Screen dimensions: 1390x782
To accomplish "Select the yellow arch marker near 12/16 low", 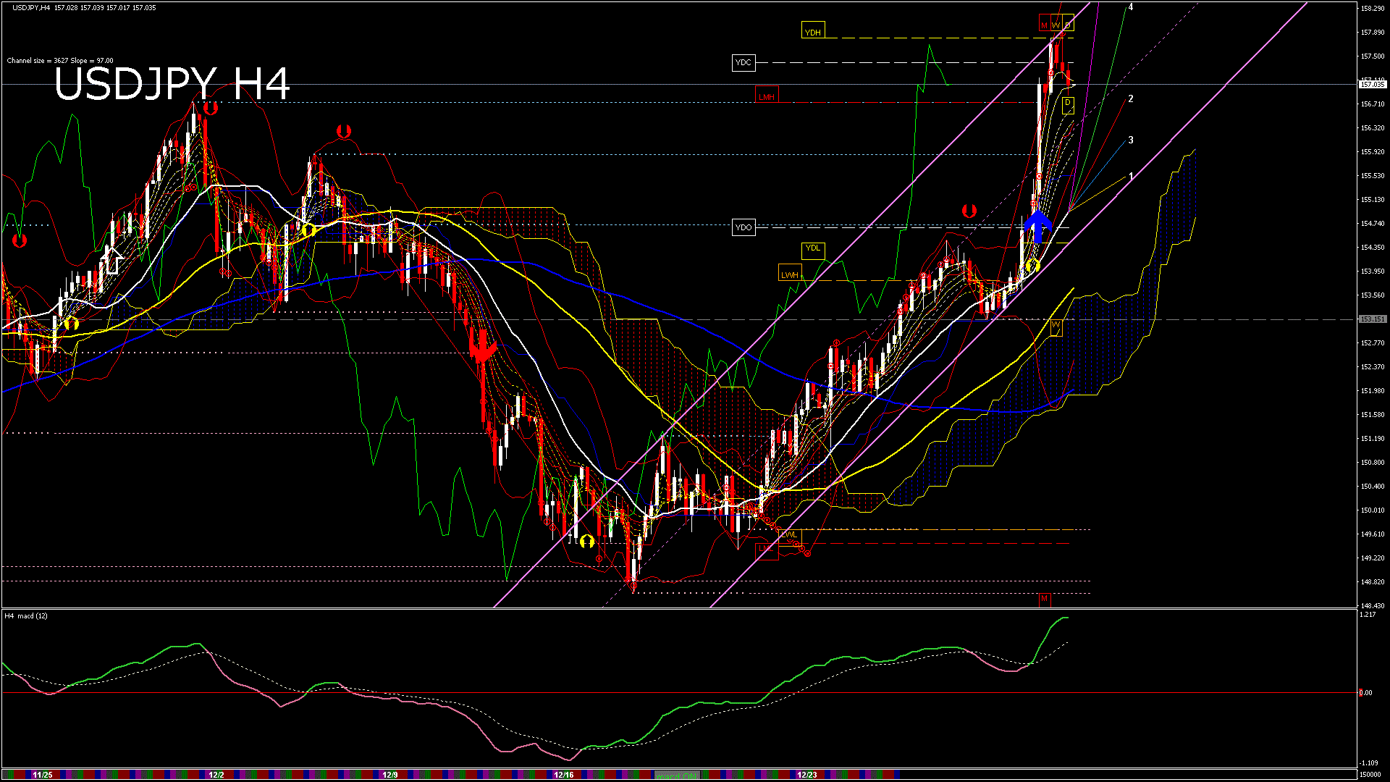I will [586, 541].
